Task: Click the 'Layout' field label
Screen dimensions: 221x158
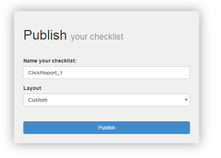Action: pos(32,88)
